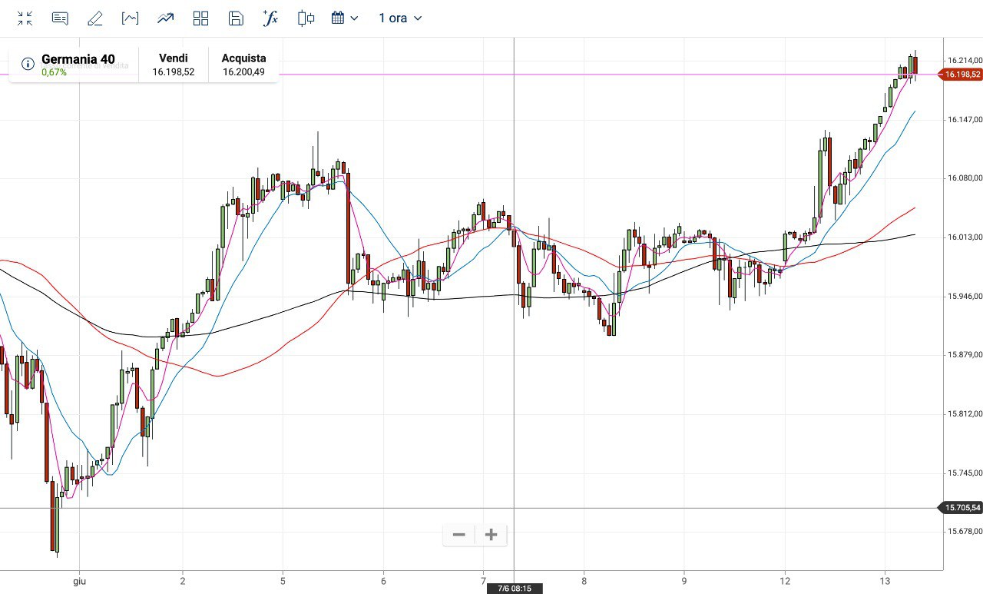Open the comments/news bubble icon
This screenshot has height=594, width=983.
coord(60,18)
